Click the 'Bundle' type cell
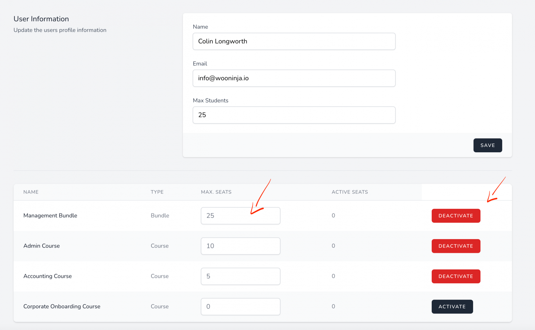 160,216
